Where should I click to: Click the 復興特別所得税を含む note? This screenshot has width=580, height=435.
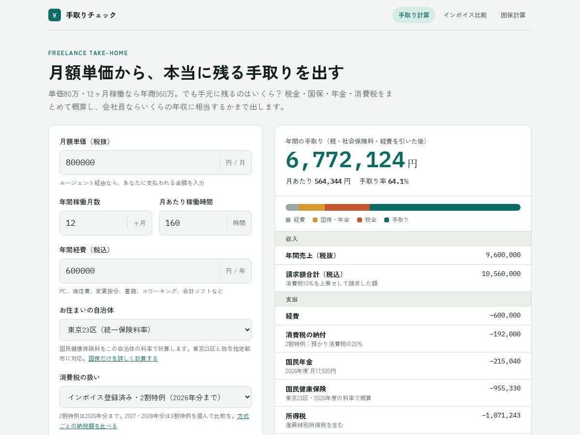(x=314, y=425)
